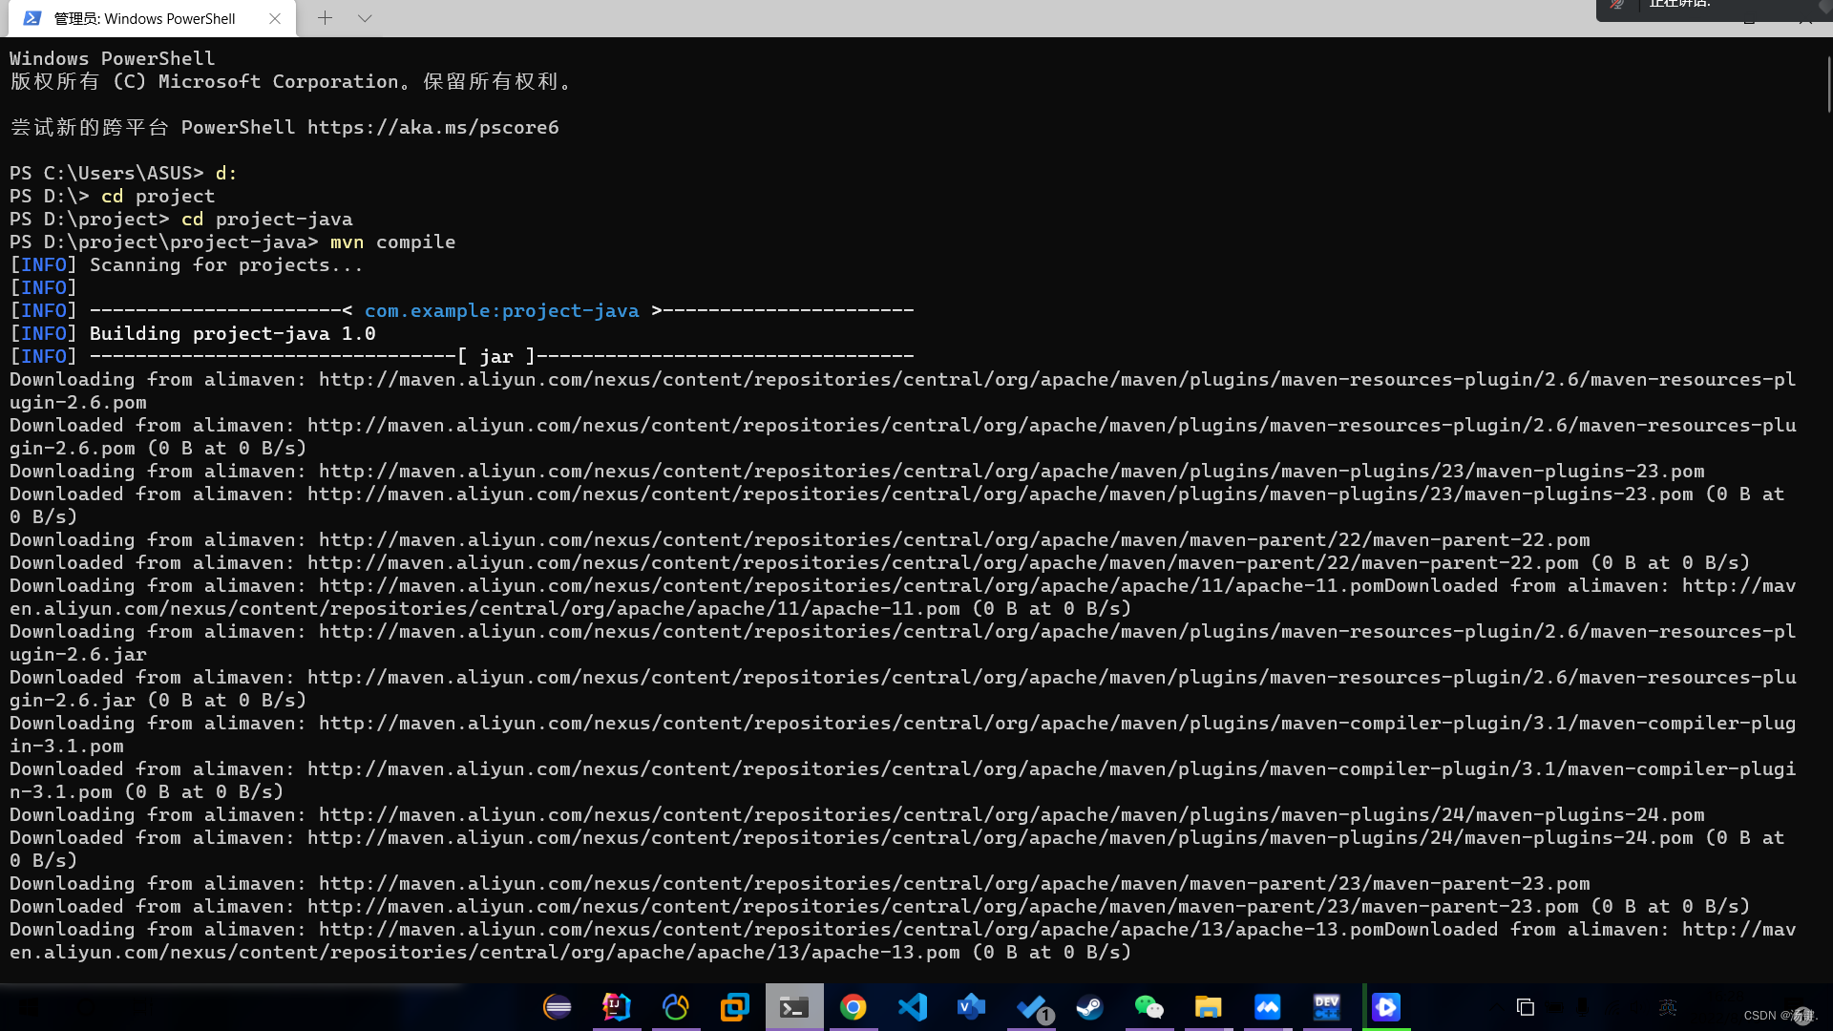Add a new terminal tab with the plus button
Screen dimensions: 1833x1031
coord(325,18)
